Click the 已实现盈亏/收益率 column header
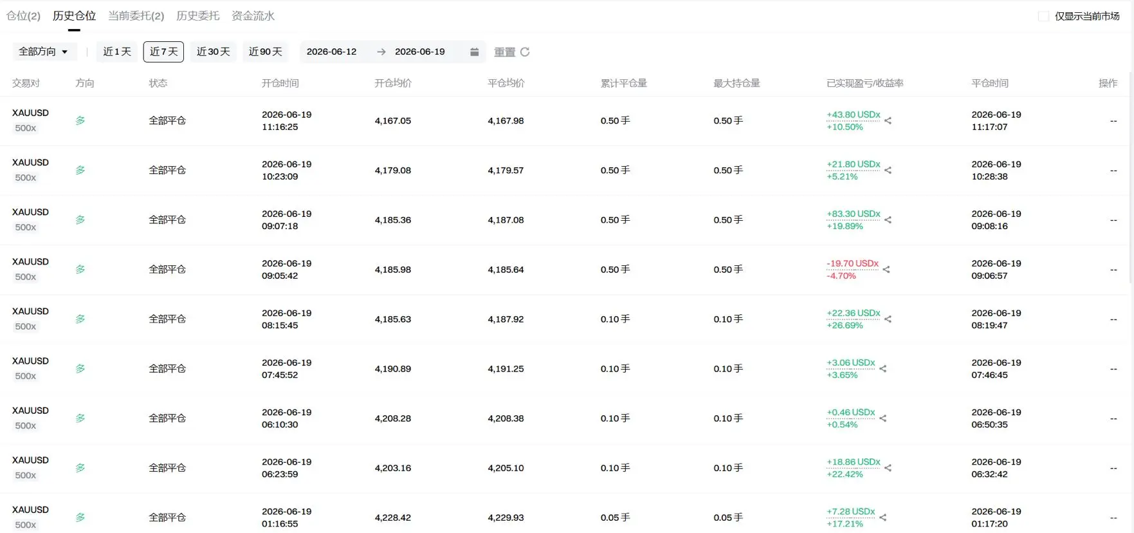Image resolution: width=1134 pixels, height=533 pixels. click(864, 83)
